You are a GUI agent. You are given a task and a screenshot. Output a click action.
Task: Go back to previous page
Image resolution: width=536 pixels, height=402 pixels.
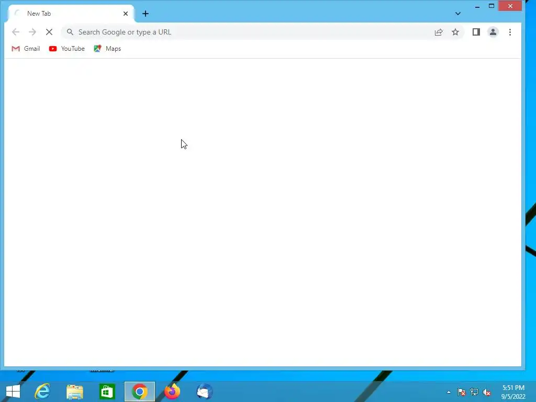(x=16, y=32)
